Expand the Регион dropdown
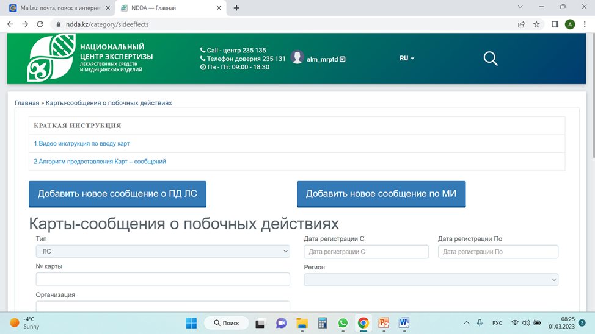The width and height of the screenshot is (595, 334). click(431, 280)
